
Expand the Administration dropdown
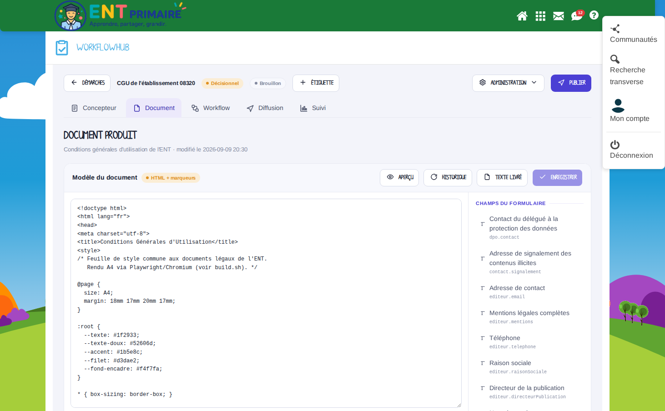[508, 83]
